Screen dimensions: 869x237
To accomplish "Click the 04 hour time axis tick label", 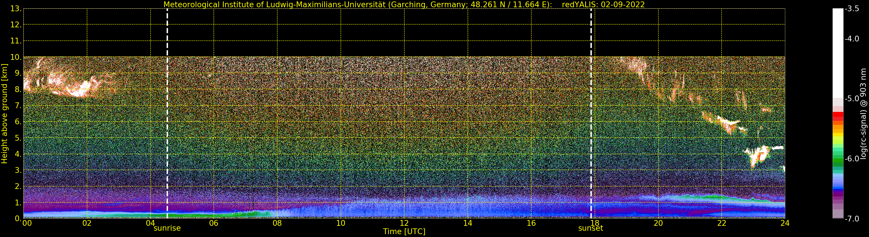I will point(150,223).
